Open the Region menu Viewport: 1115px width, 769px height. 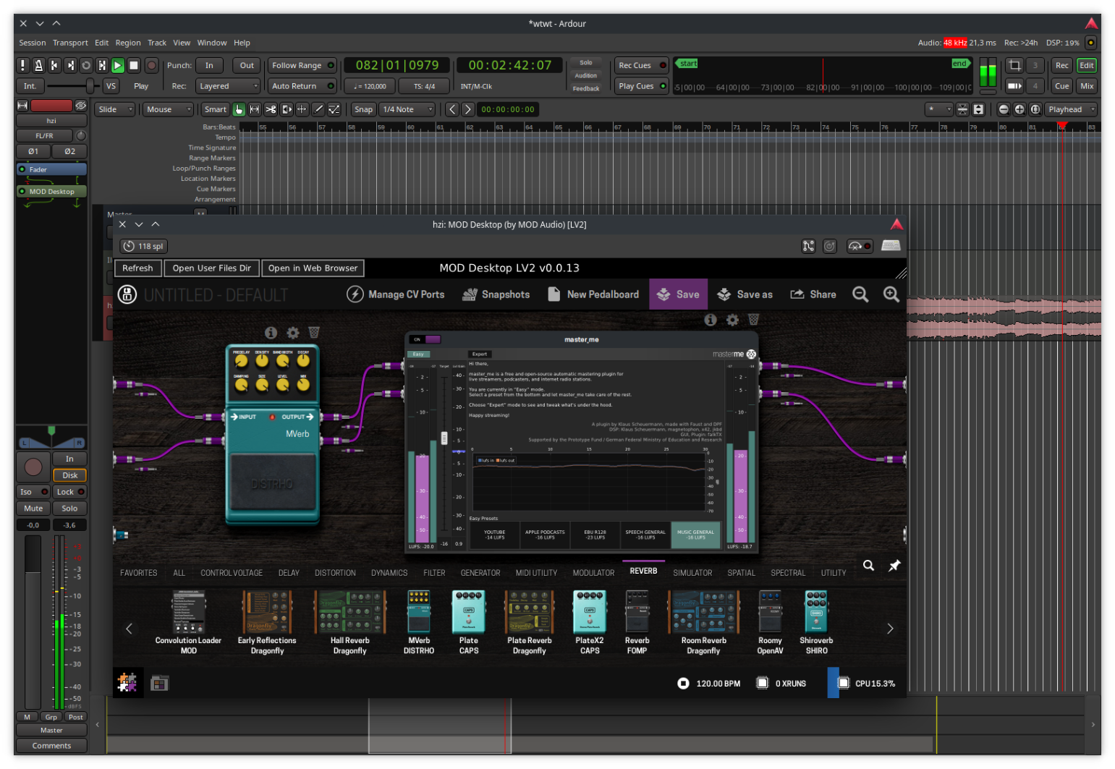coord(128,43)
